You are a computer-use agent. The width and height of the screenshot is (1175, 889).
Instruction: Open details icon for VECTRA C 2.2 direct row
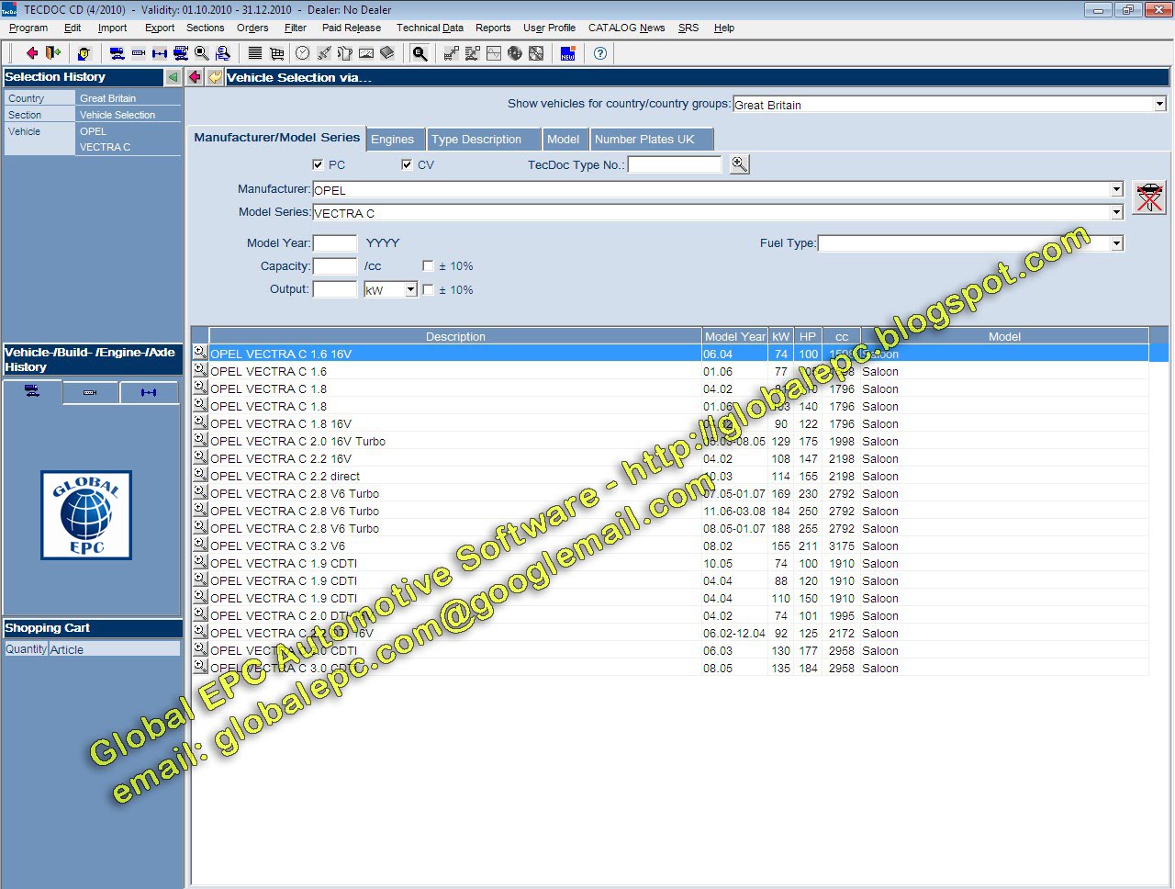pyautogui.click(x=199, y=475)
